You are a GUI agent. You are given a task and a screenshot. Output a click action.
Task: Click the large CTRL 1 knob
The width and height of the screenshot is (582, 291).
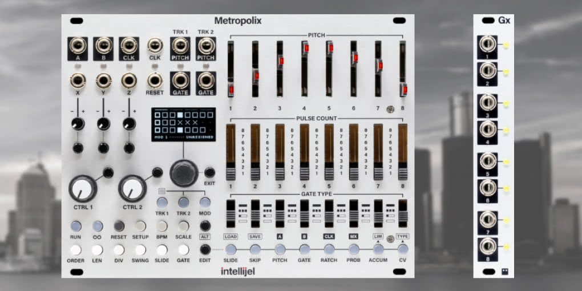[x=82, y=188]
